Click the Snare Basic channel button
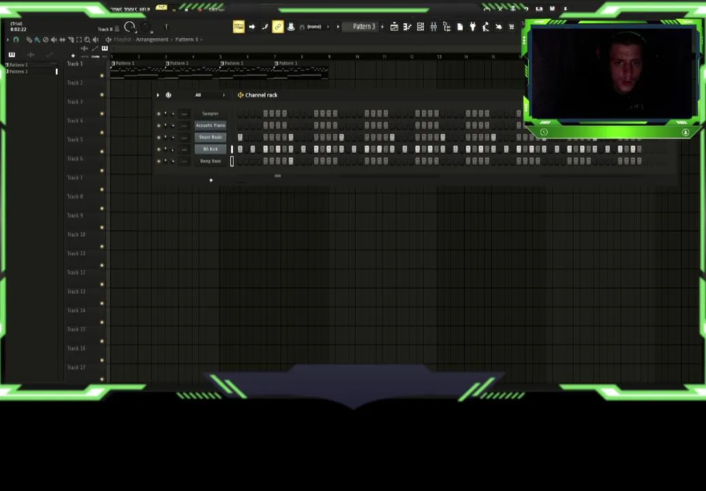706x491 pixels. [x=211, y=137]
